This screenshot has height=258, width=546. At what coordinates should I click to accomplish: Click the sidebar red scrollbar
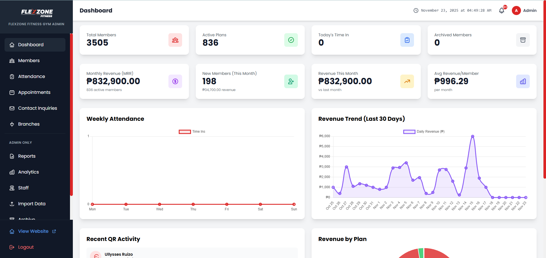(x=71, y=113)
